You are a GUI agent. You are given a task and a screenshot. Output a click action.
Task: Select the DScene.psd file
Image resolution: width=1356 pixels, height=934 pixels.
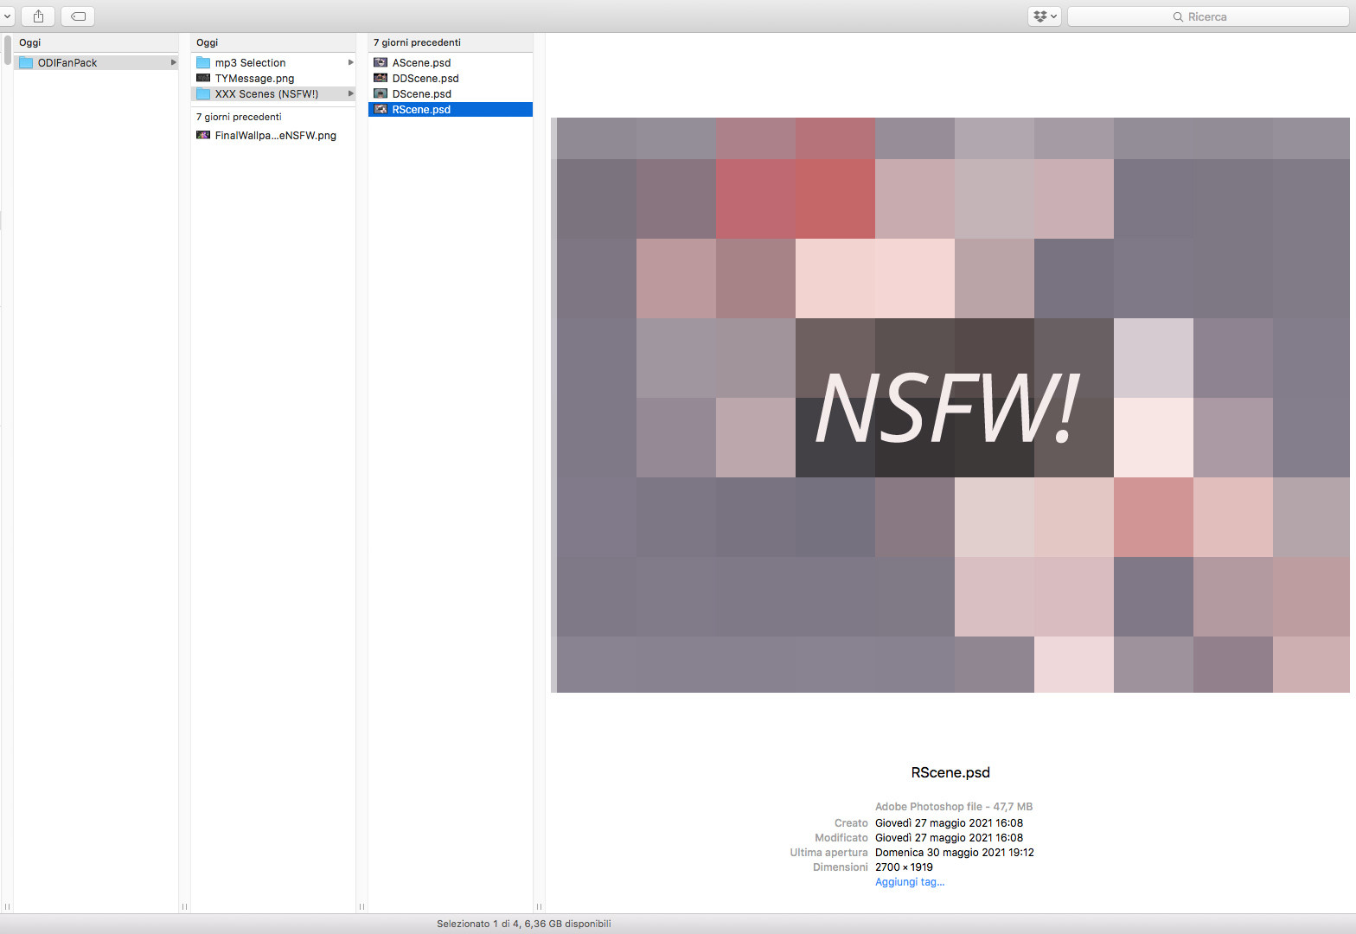451,93
